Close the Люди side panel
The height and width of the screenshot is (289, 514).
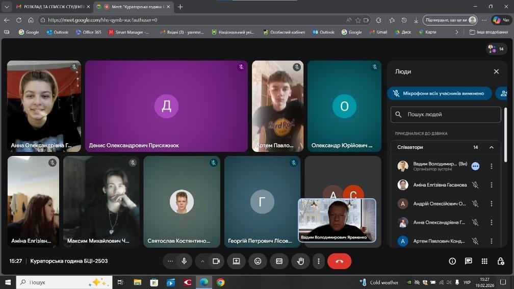tap(496, 71)
